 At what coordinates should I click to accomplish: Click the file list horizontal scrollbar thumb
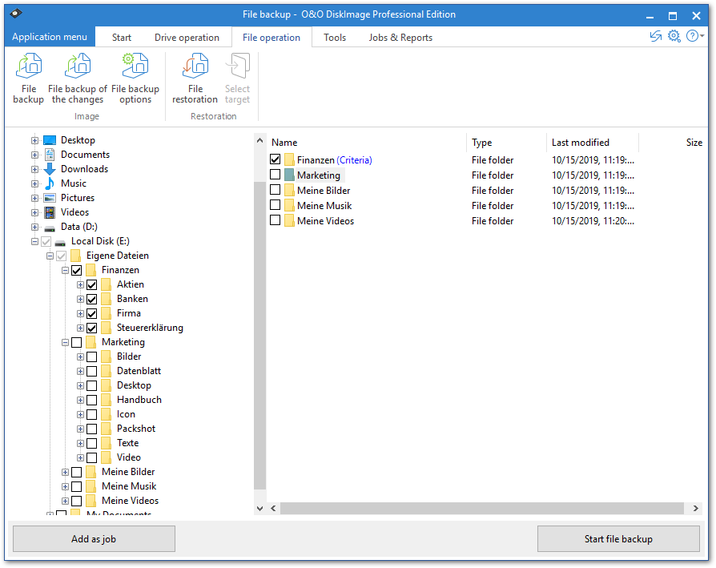point(482,508)
